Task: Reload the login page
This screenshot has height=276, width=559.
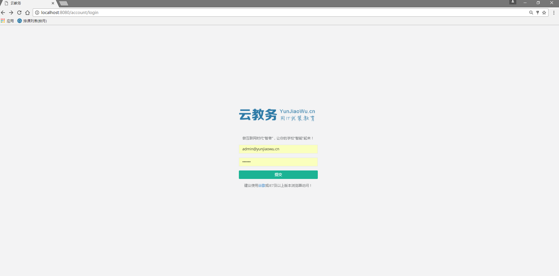Action: coord(19,13)
